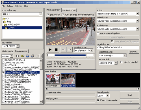141x110 pixels.
Task: Open the Help menu
Action: tap(26, 6)
